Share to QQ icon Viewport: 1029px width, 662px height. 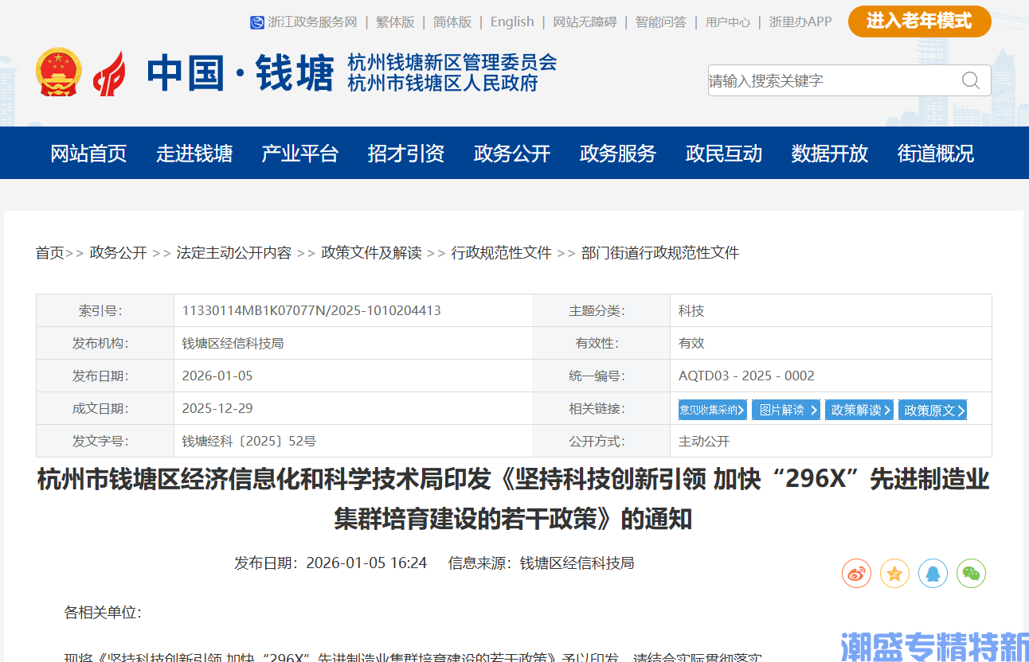(x=933, y=573)
